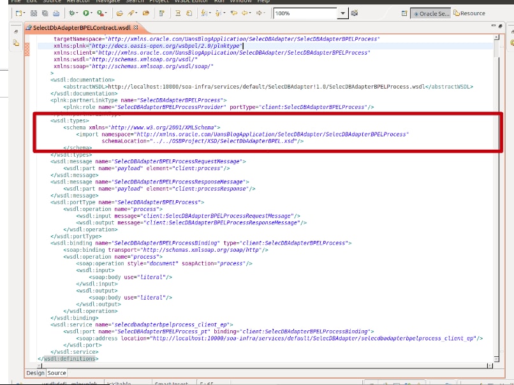Click the vertical scrollbar up arrow

pyautogui.click(x=497, y=38)
